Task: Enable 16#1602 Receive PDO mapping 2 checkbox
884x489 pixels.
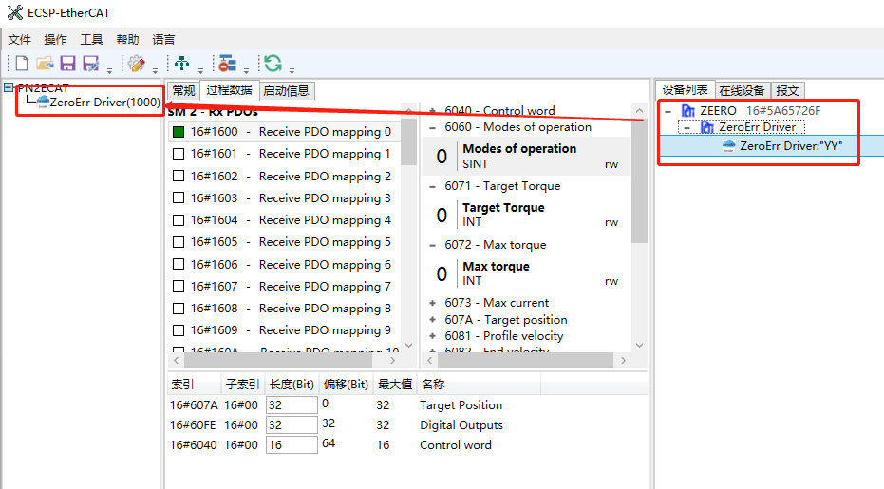Action: [x=179, y=176]
